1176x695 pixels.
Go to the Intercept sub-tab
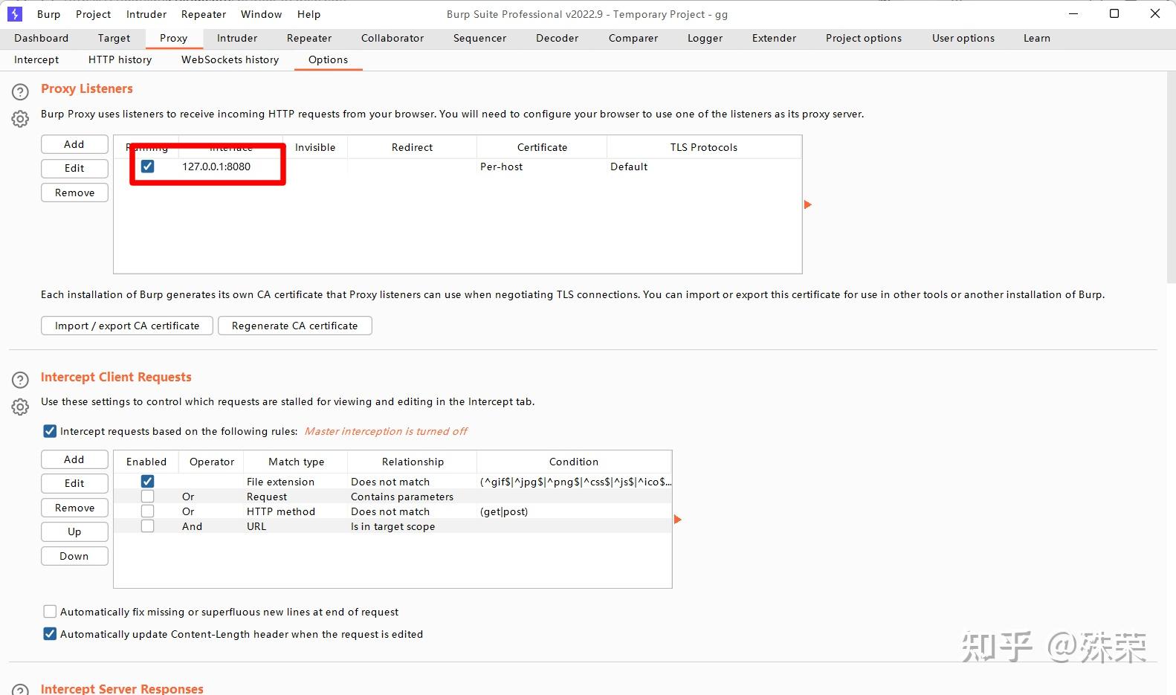36,59
